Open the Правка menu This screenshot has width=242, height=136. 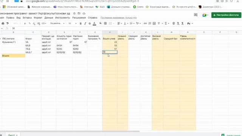click(10, 18)
